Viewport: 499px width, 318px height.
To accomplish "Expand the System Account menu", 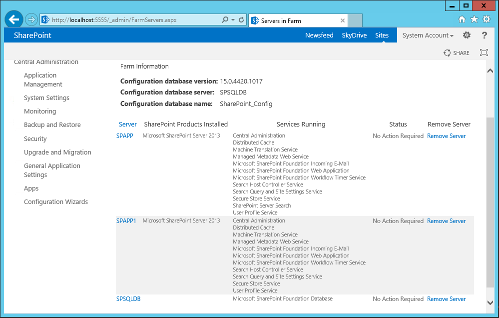I will click(x=428, y=35).
